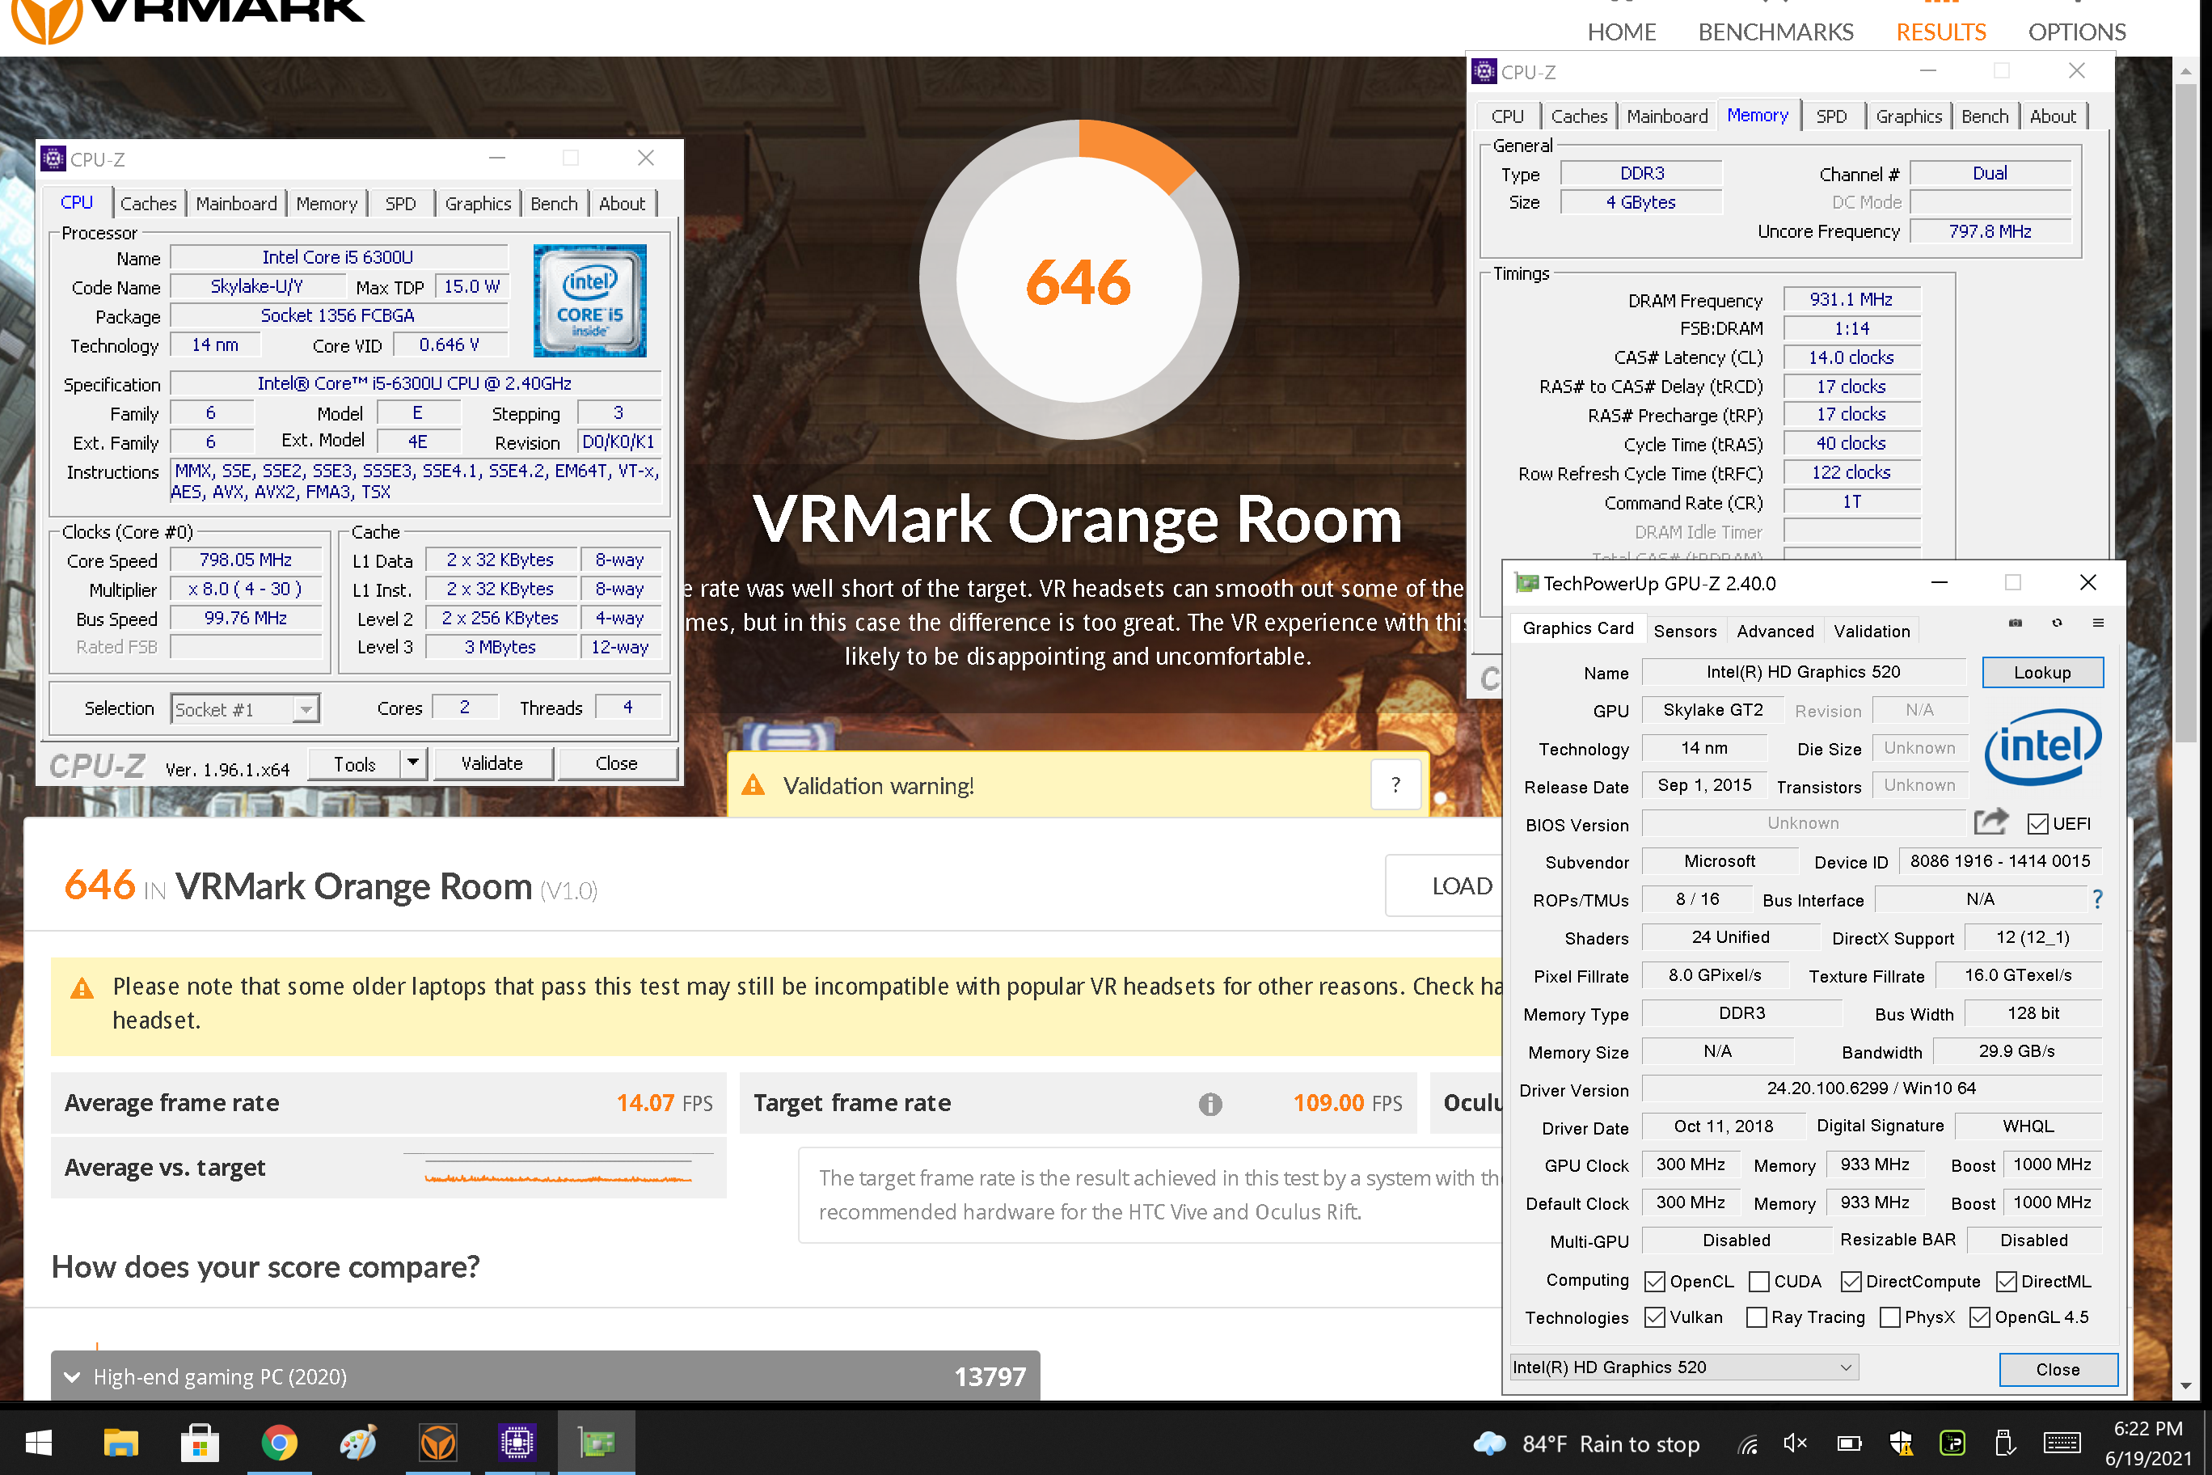Switch to GPU-Z via its taskbar icon
Viewport: 2212px width, 1475px height.
tap(597, 1443)
